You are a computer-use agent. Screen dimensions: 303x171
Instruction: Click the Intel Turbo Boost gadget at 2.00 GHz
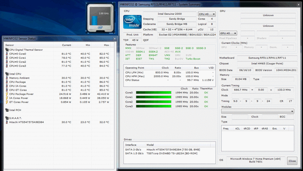pos(100,18)
